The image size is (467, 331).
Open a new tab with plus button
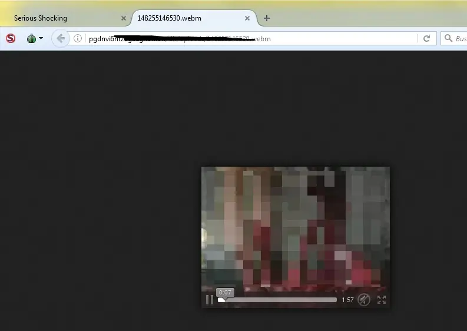click(267, 18)
